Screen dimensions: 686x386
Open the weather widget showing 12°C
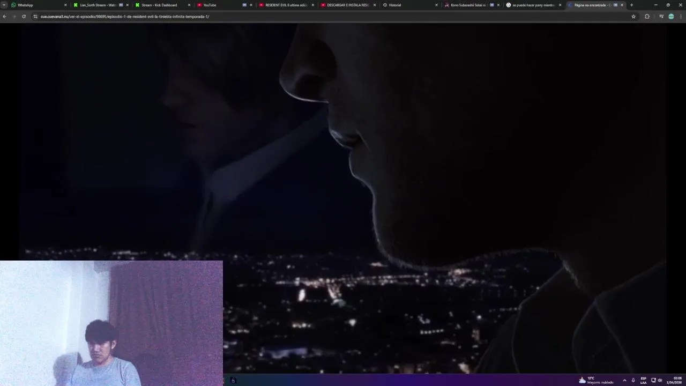(596, 380)
